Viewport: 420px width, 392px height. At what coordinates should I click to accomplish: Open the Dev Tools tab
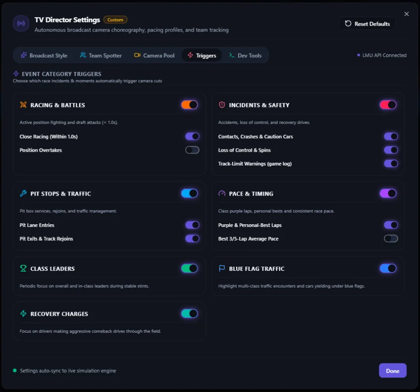click(x=245, y=55)
